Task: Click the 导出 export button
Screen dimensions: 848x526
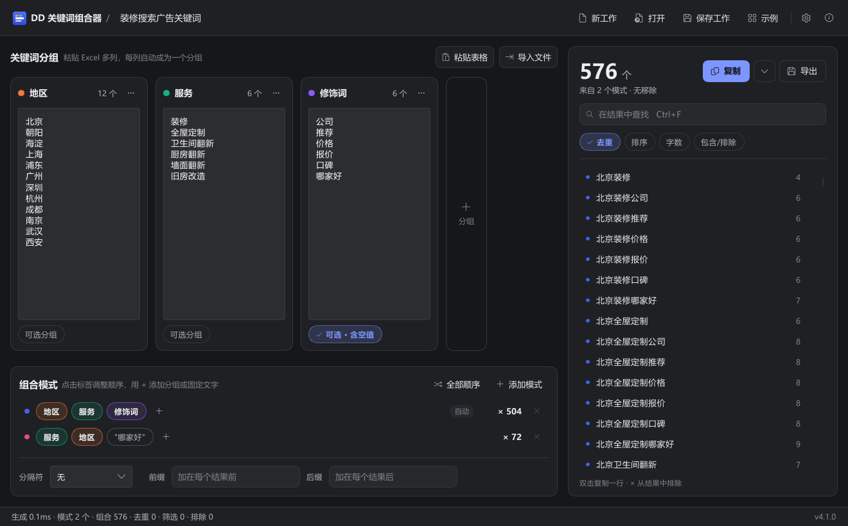Action: [x=802, y=71]
